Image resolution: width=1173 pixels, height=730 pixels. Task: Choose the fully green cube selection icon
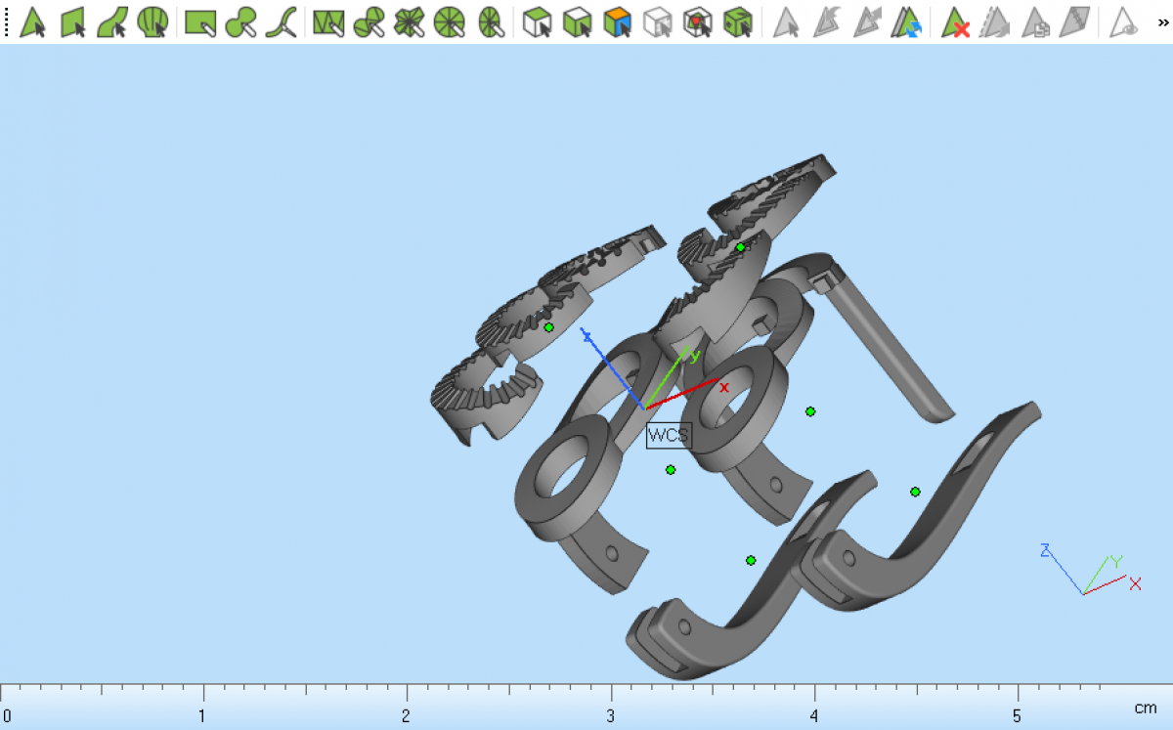737,21
